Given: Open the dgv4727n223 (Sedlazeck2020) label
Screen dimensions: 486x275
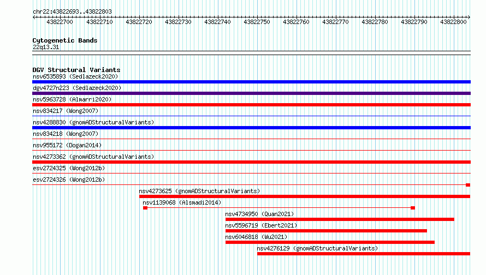Looking at the screenshot, I should point(77,88).
